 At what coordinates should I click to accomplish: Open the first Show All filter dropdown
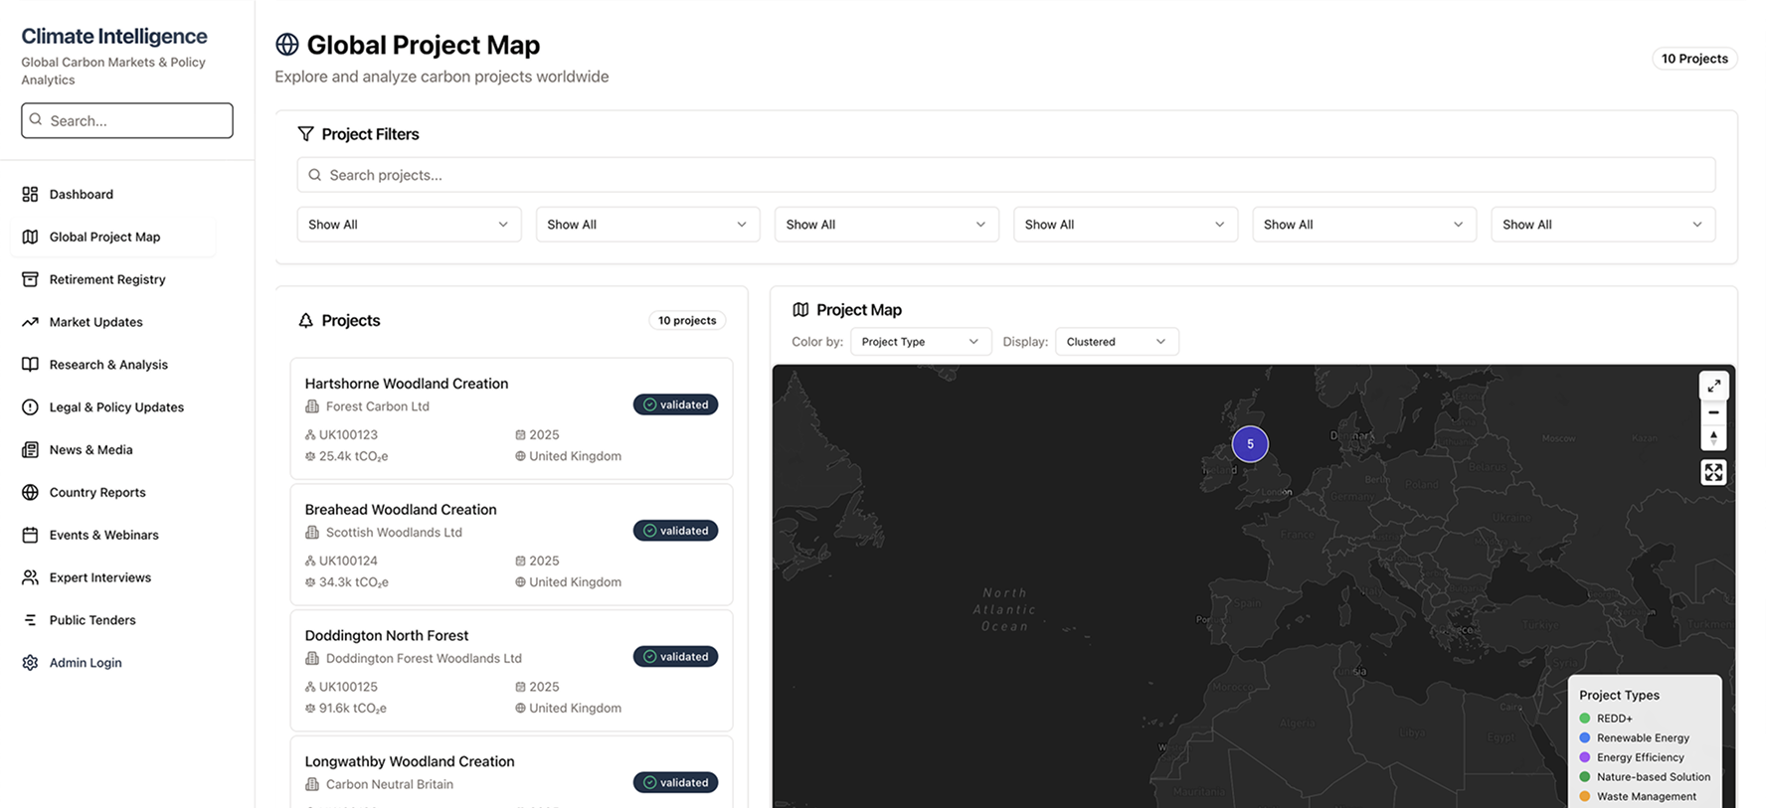pyautogui.click(x=409, y=225)
